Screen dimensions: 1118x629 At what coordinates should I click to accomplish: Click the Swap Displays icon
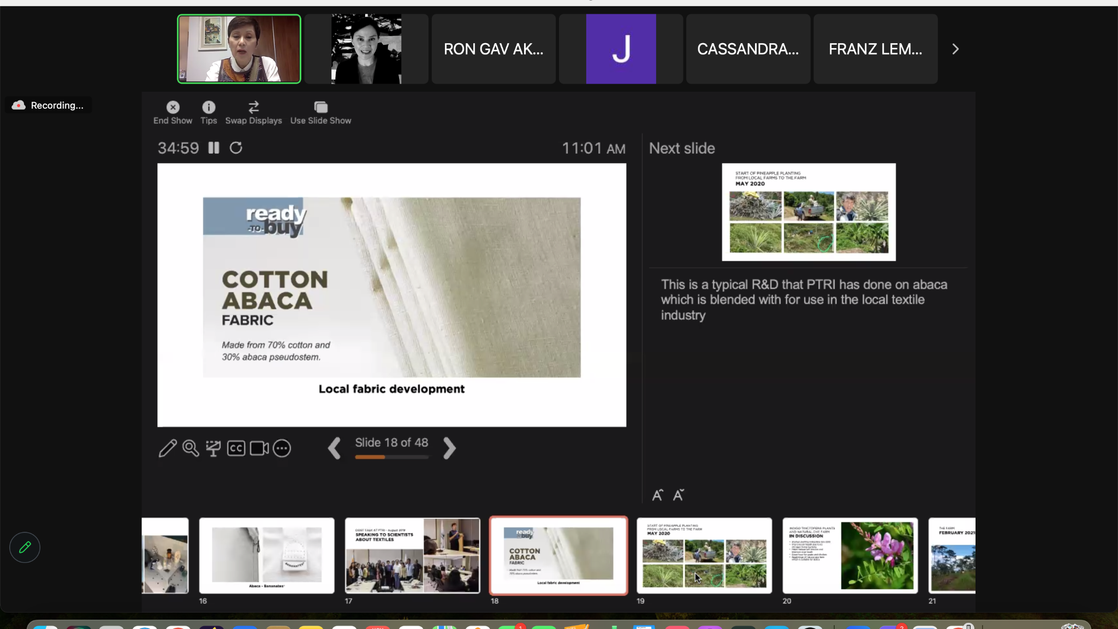point(253,107)
